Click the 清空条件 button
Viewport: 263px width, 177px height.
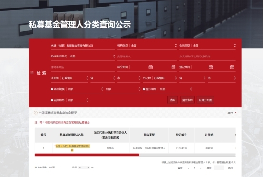point(187,100)
